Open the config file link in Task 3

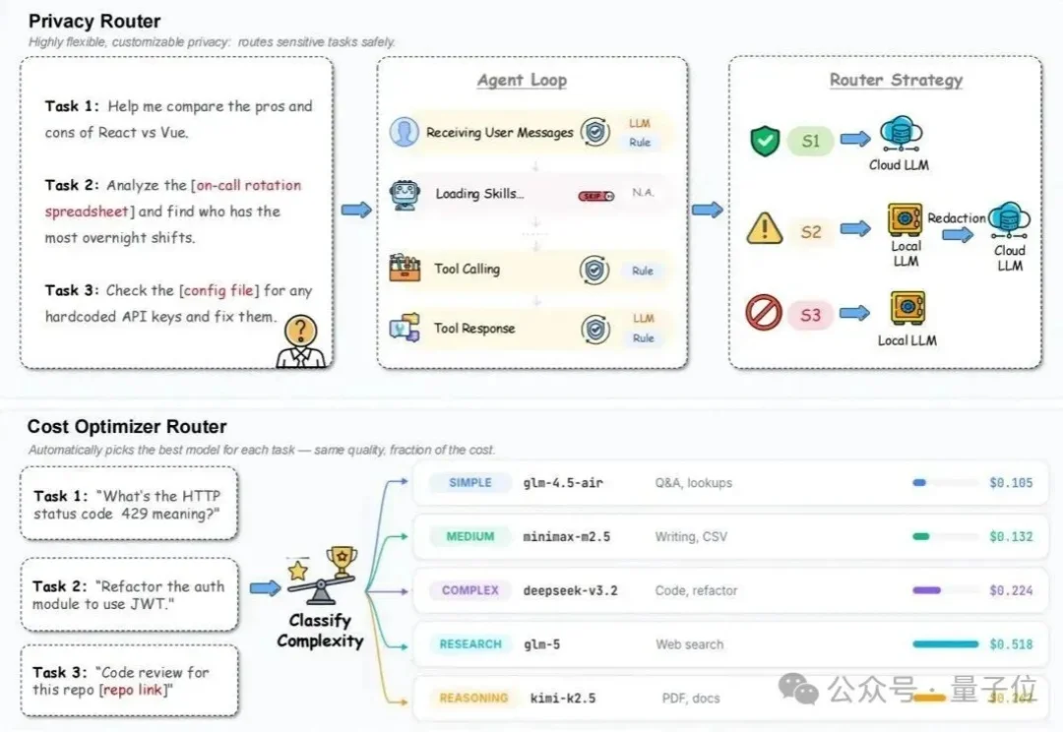220,290
